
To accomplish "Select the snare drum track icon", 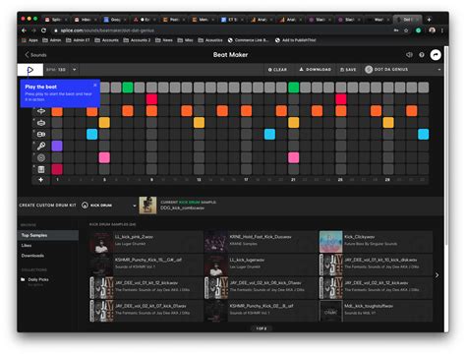I will [x=41, y=123].
